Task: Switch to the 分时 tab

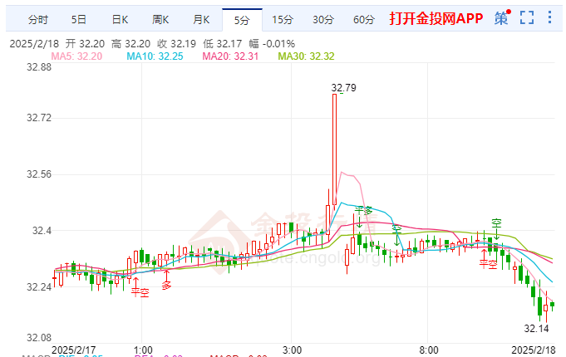Action: (x=38, y=19)
